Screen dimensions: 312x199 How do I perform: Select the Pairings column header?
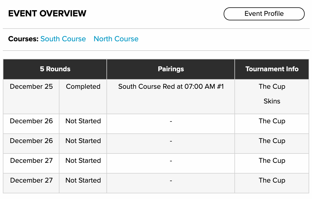(171, 69)
